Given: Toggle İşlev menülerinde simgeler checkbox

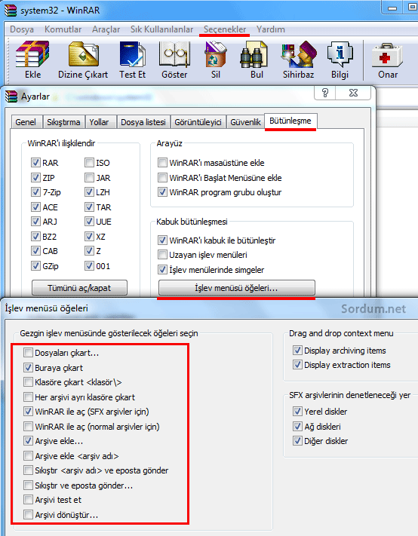Looking at the screenshot, I should pos(162,270).
